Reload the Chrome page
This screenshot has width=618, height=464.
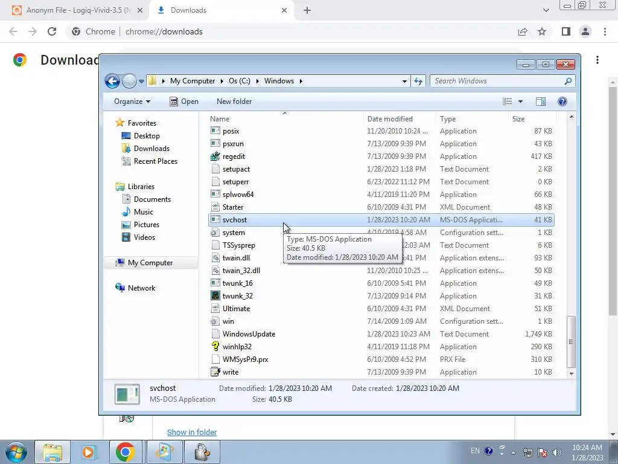click(x=52, y=31)
